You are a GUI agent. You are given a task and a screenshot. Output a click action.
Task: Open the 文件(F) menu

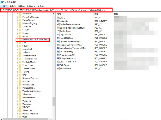tap(5, 6)
